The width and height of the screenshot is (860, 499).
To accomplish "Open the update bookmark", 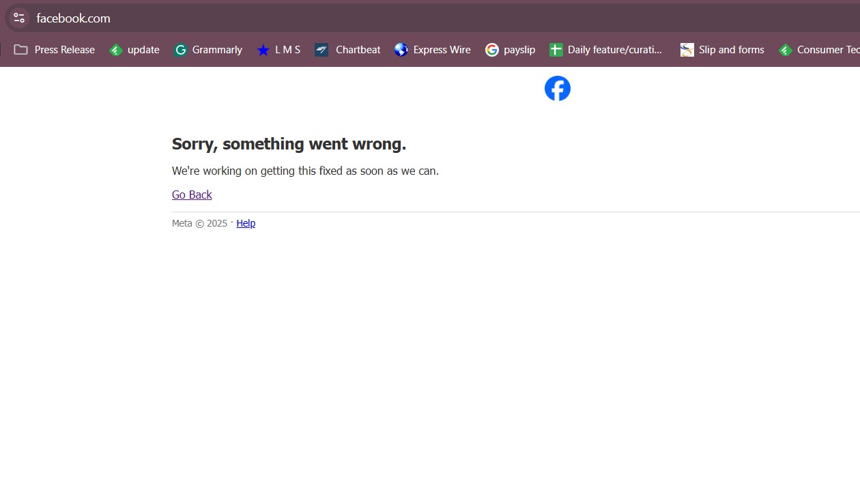I will 134,49.
